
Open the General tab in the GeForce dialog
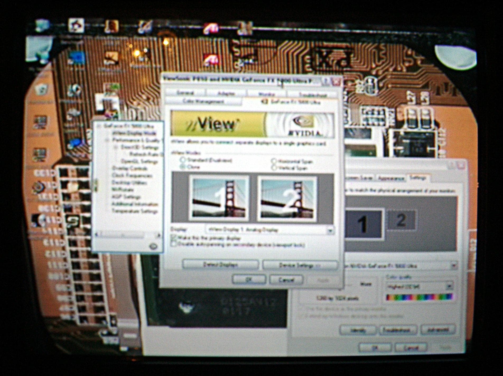pos(185,93)
